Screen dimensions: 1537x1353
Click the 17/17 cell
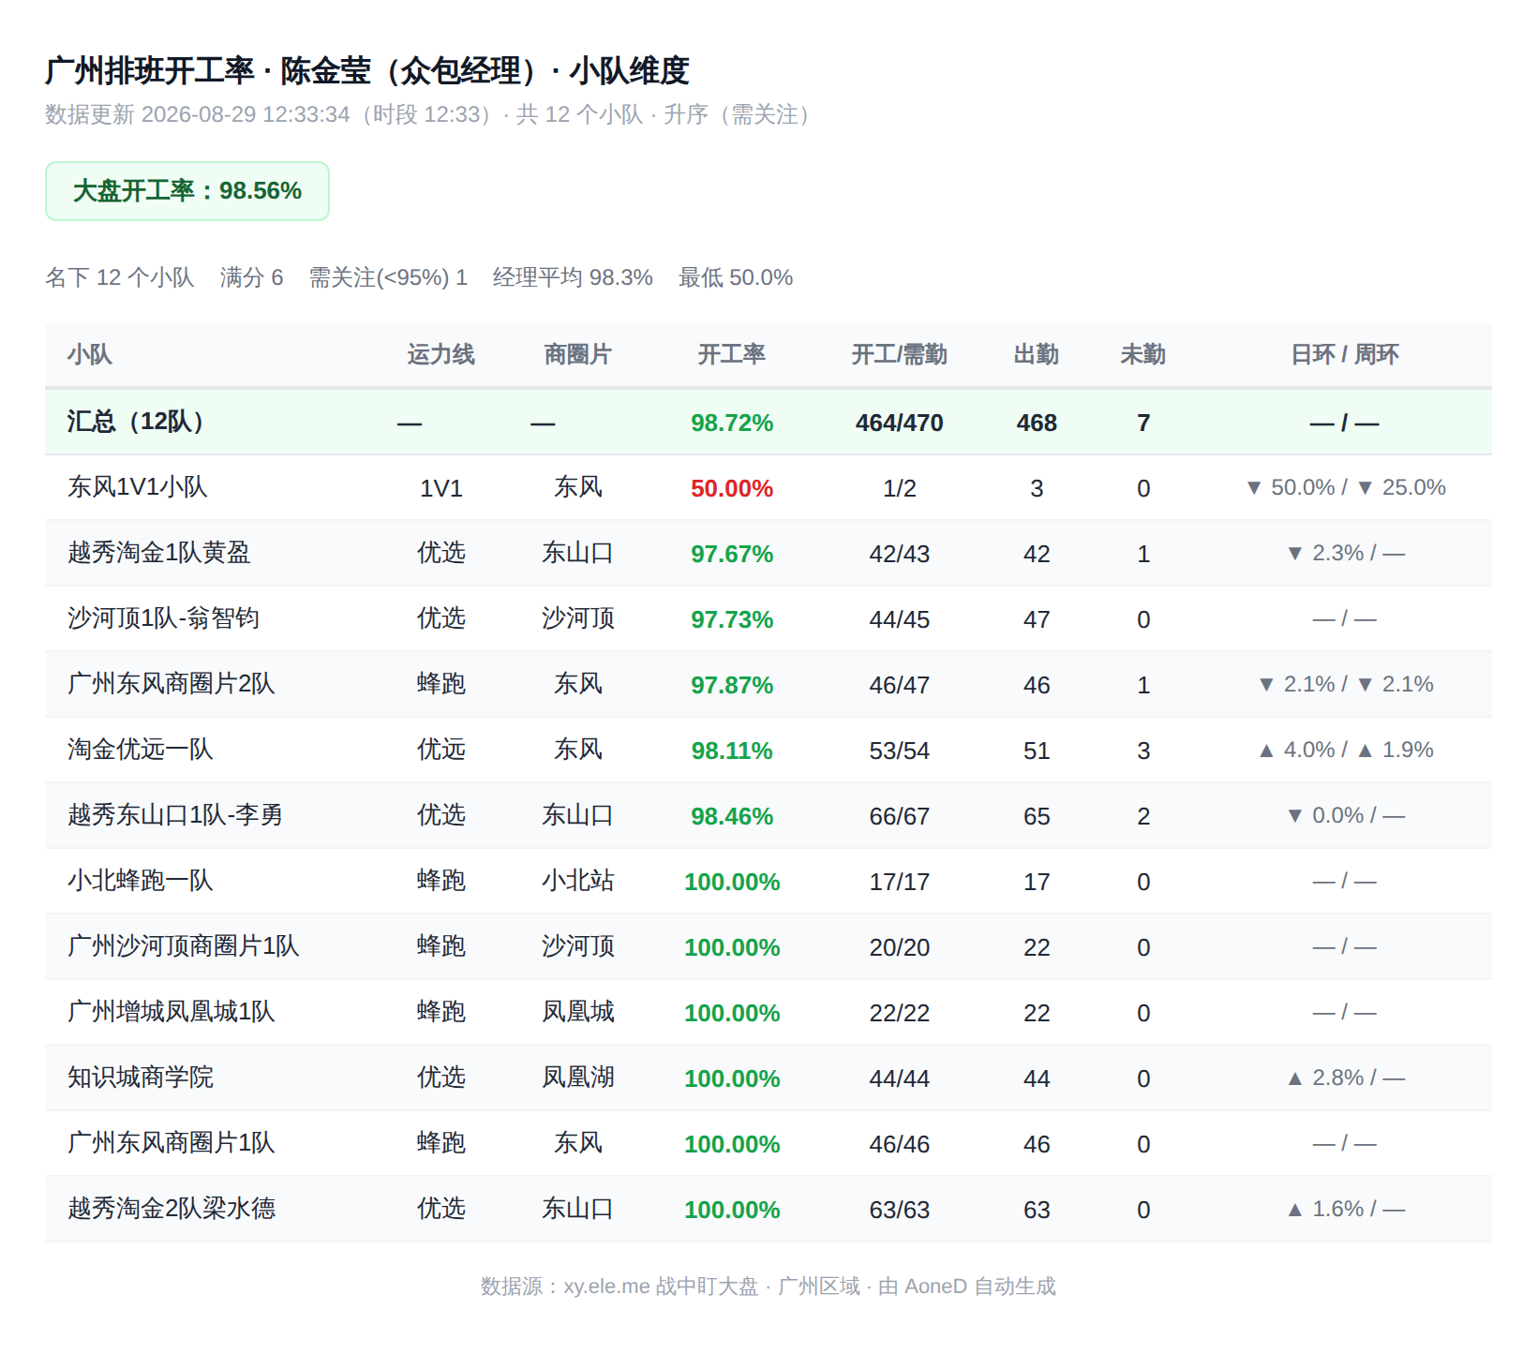tap(899, 882)
